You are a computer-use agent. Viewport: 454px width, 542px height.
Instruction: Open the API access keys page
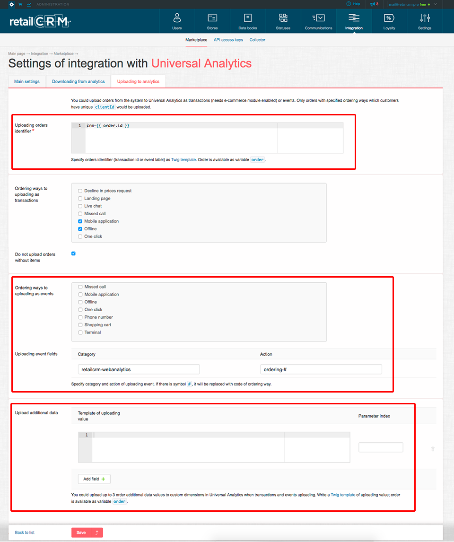228,40
